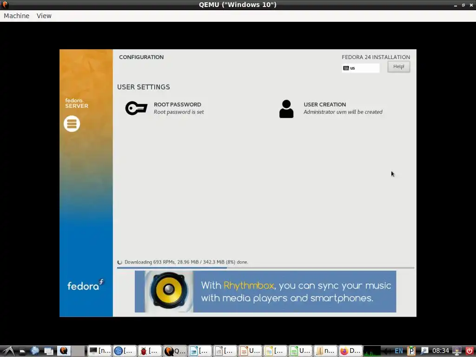Switch to the archive 'n...' taskbar window

coord(325,351)
